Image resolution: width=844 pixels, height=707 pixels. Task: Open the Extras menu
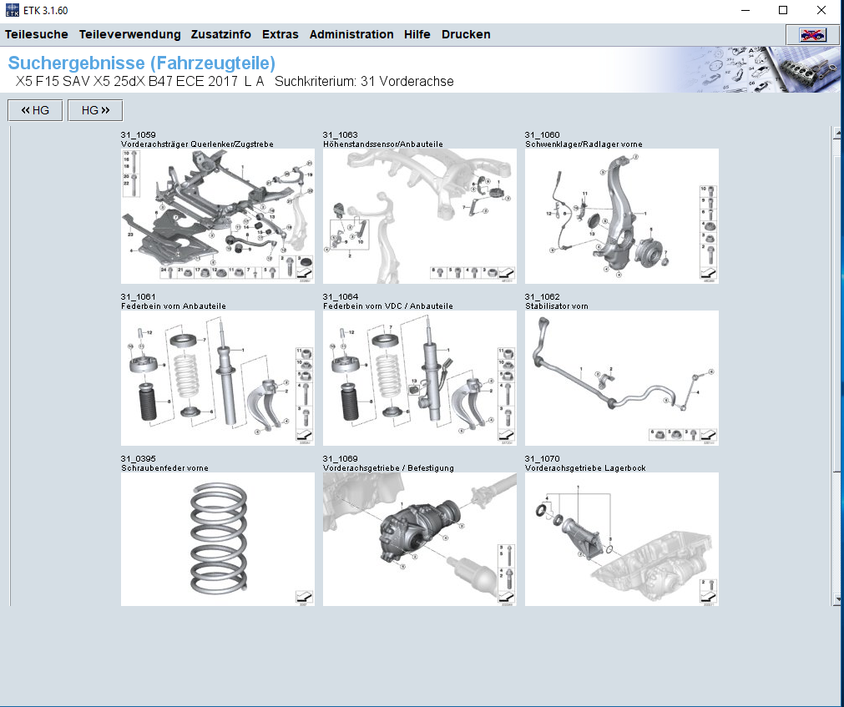[x=280, y=34]
